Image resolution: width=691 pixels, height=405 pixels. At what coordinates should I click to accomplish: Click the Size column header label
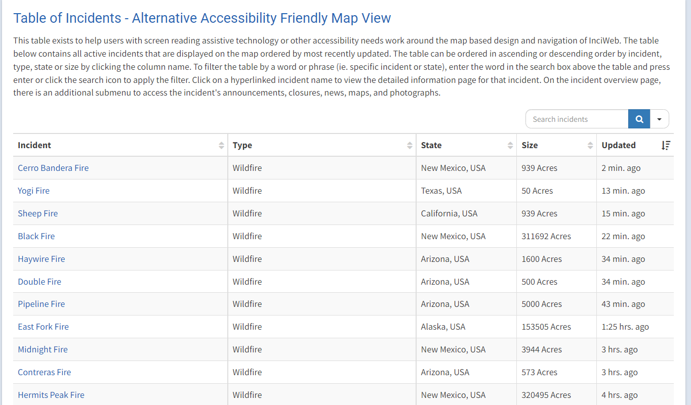(530, 145)
